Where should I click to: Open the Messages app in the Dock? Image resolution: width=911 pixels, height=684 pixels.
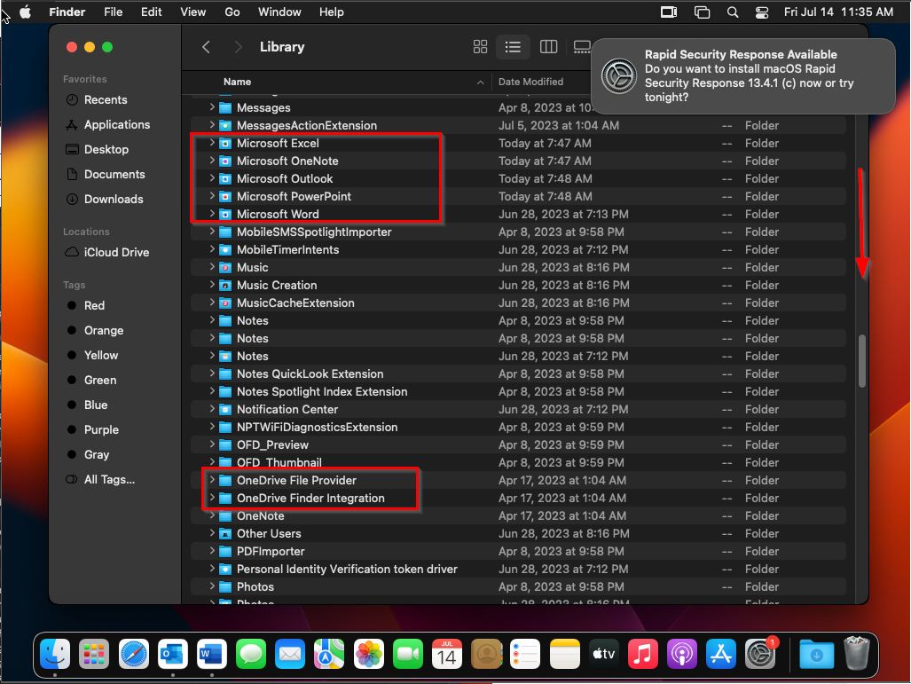[251, 654]
